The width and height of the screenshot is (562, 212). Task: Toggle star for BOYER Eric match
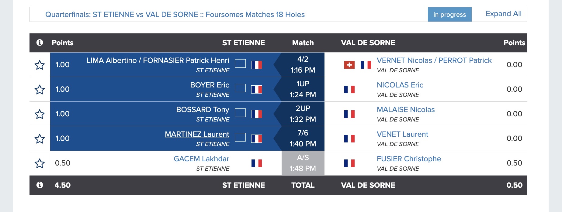[40, 90]
